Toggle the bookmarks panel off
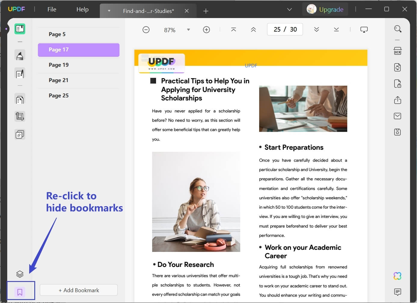 tap(20, 292)
